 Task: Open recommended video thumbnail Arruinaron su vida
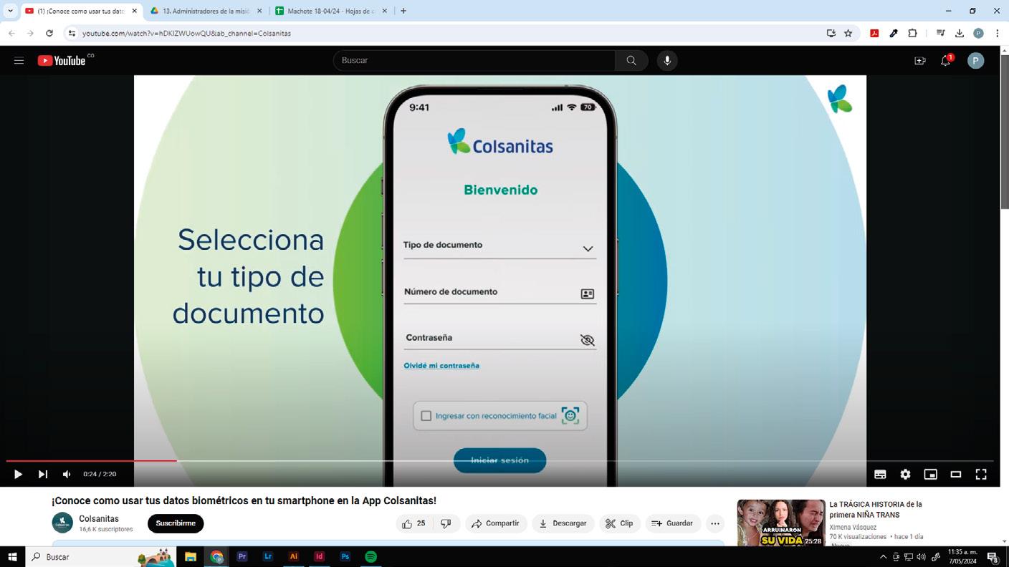(x=781, y=523)
